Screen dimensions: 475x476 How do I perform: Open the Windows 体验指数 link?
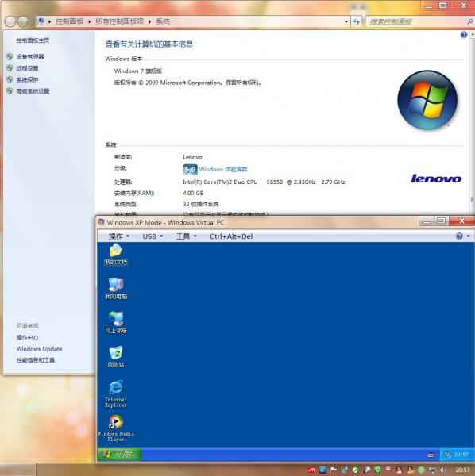click(x=223, y=170)
